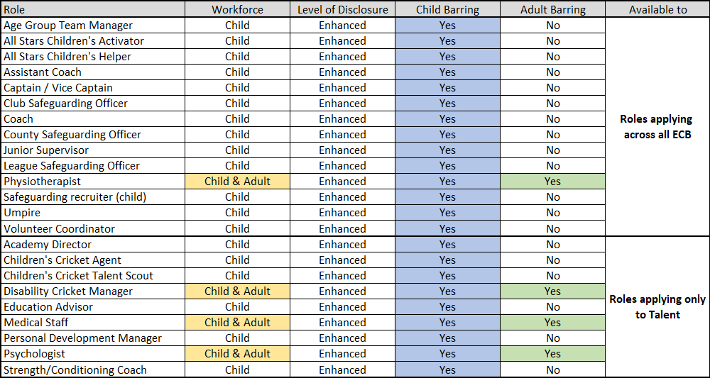
Task: Click the Role column header
Action: coord(92,9)
